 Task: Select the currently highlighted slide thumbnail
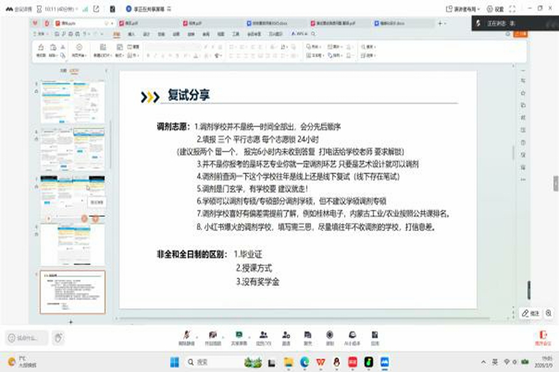(x=73, y=290)
